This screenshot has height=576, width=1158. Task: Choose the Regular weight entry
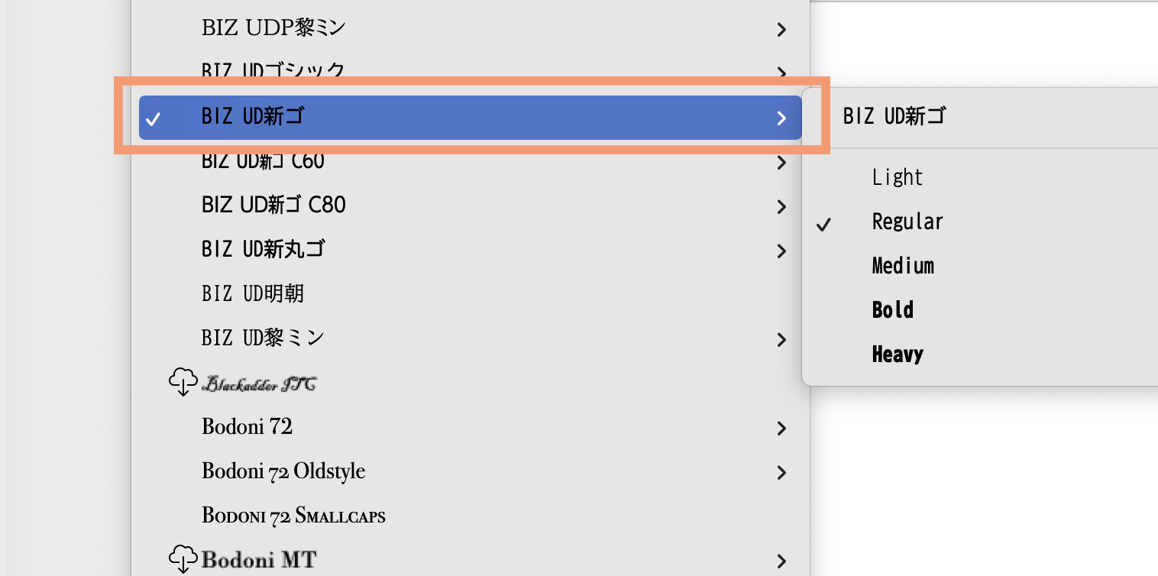click(907, 222)
